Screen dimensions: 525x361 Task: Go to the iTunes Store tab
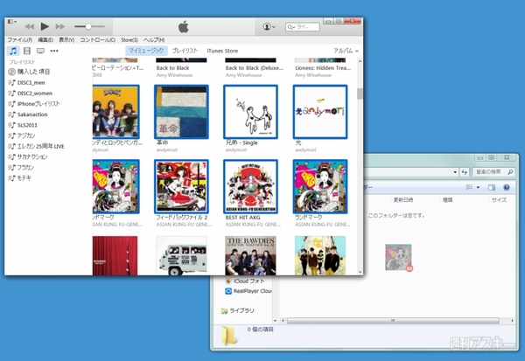point(222,51)
